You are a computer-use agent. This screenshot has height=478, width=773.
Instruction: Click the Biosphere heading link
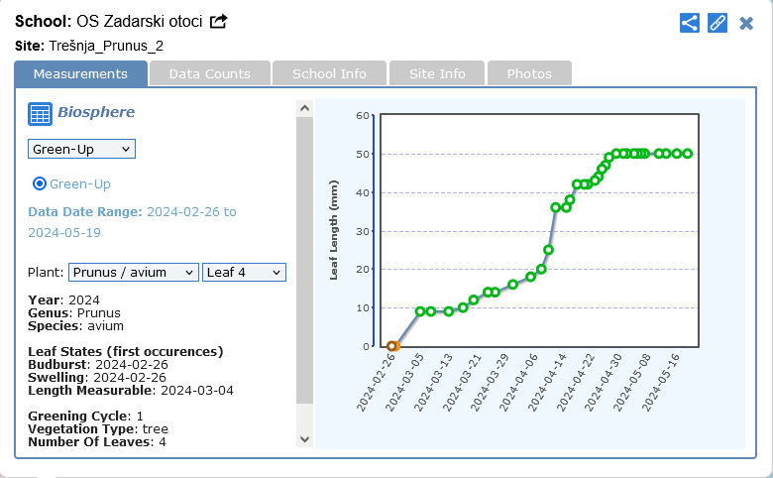(96, 112)
